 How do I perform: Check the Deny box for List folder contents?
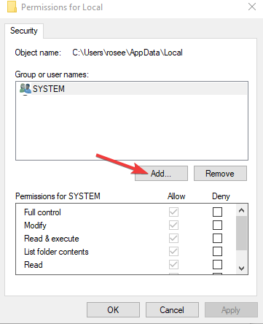coord(217,251)
